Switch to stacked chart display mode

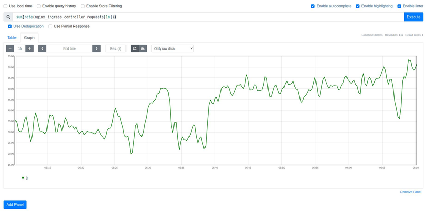tap(143, 48)
